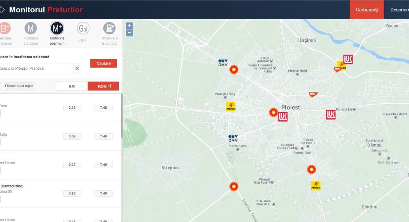Click the Țânțăreni label on map
The width and height of the screenshot is (409, 222).
pyautogui.click(x=306, y=40)
